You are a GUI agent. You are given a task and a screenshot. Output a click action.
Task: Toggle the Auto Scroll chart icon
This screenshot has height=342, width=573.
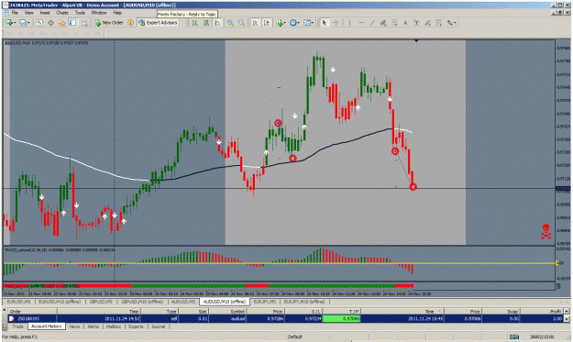[x=255, y=23]
